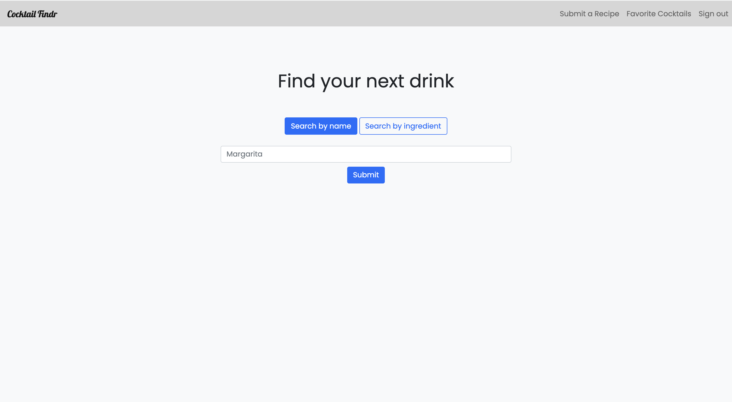The height and width of the screenshot is (402, 732).
Task: Click Sign out in top navigation
Action: click(x=713, y=14)
